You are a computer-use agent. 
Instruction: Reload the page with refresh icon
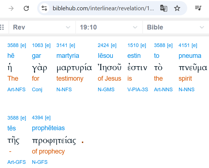(26, 8)
